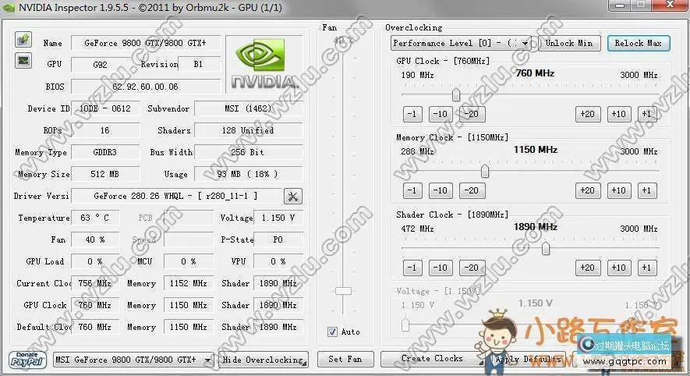This screenshot has height=376, width=690.
Task: Click the Name field GeForce 9800 GTX/9800 GTX+
Action: 146,43
